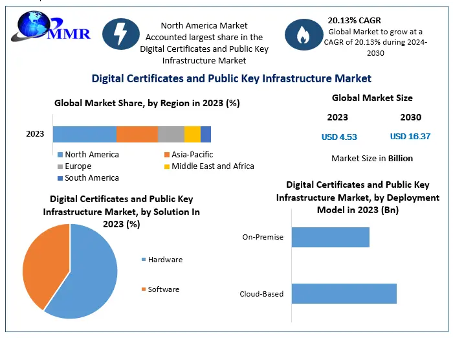This screenshot has height=338, width=453.
Task: Click the USD 16.37 market size value
Action: (x=410, y=137)
